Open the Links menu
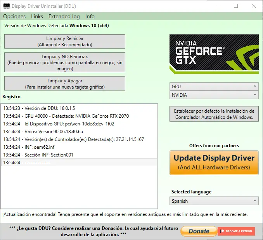Screen dimensions: 263x240 pos(37,16)
